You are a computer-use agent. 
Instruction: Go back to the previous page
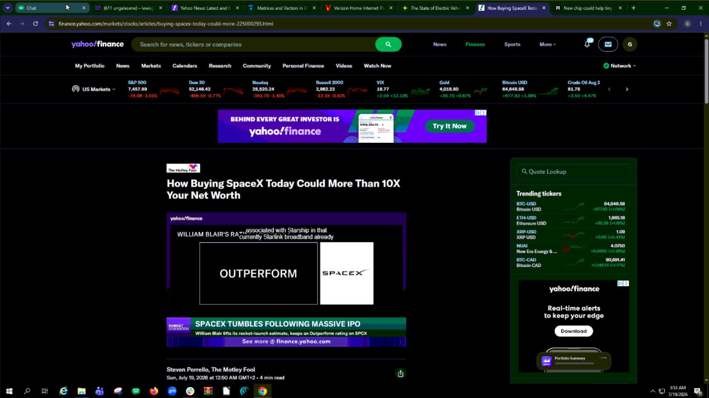(x=9, y=24)
